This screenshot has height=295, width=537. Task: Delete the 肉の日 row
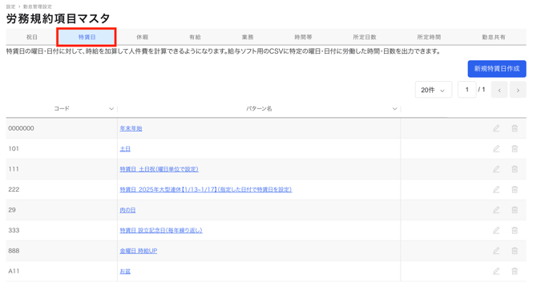click(x=515, y=210)
